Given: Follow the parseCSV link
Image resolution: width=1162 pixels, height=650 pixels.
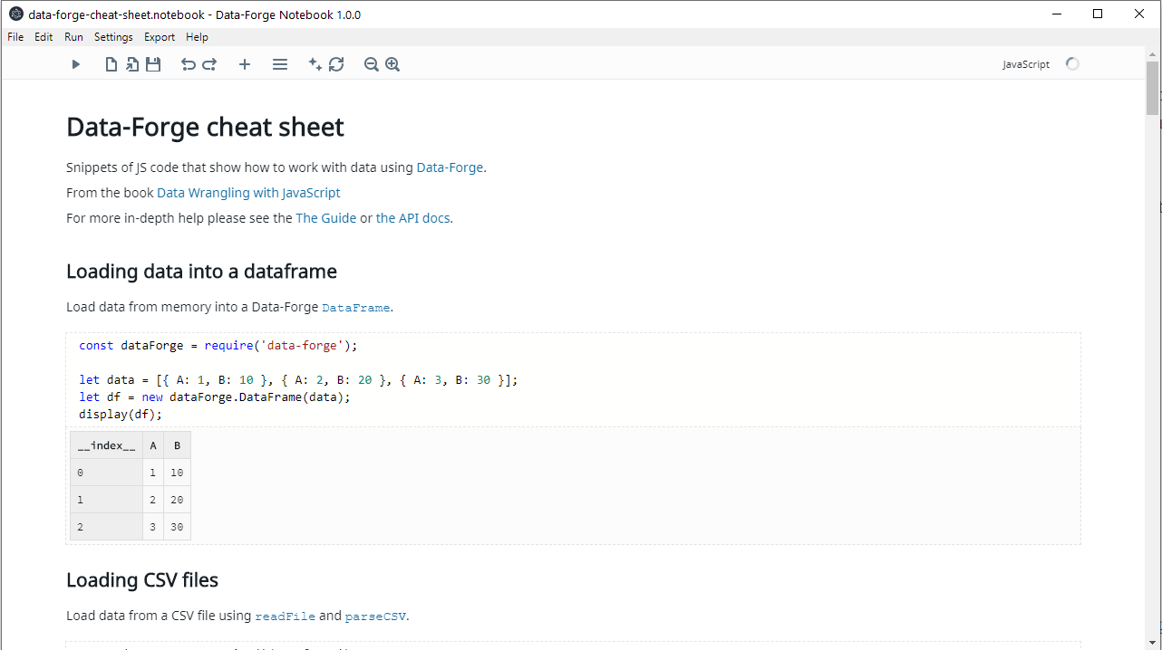Looking at the screenshot, I should pyautogui.click(x=376, y=617).
